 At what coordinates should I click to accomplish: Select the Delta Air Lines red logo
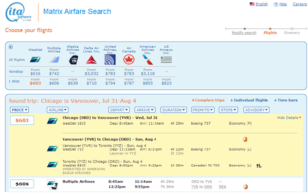click(x=91, y=60)
